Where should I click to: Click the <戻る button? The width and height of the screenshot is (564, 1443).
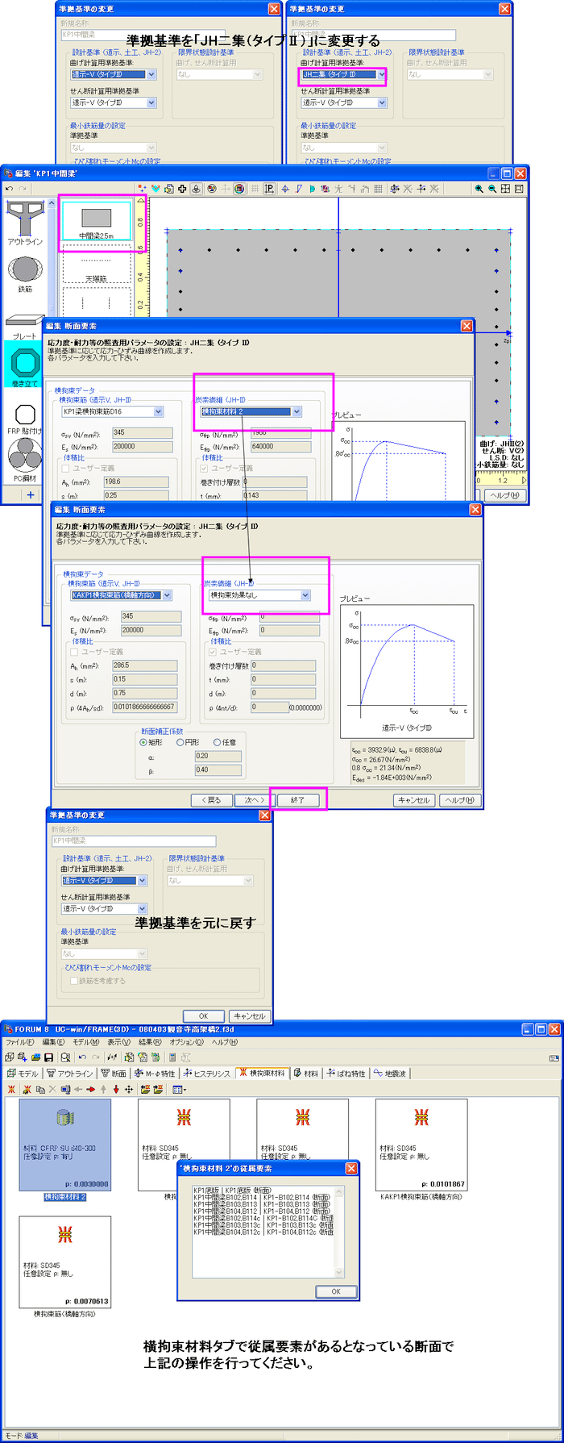211,800
